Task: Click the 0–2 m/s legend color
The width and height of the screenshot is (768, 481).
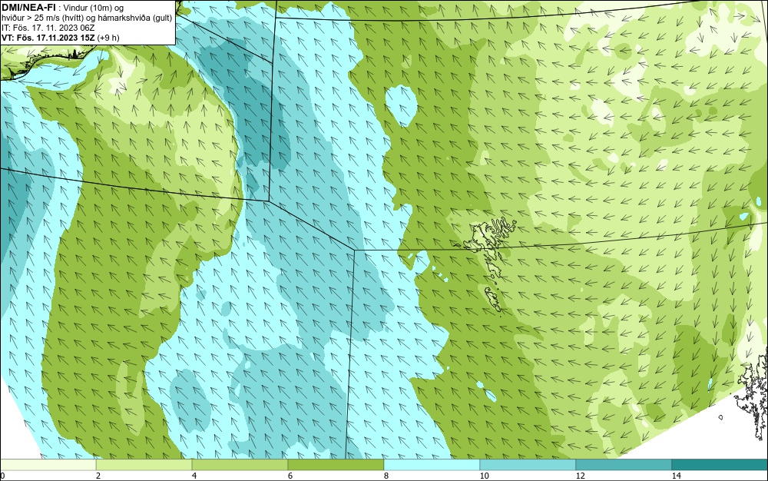Action: click(x=48, y=464)
